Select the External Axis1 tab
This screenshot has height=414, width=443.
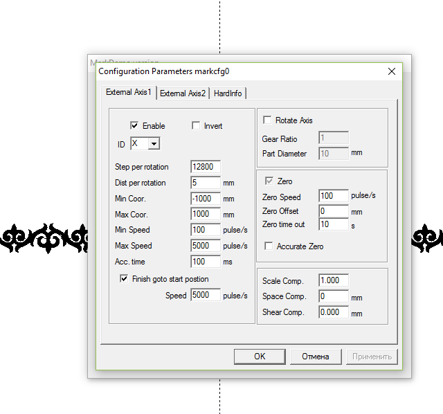click(128, 93)
